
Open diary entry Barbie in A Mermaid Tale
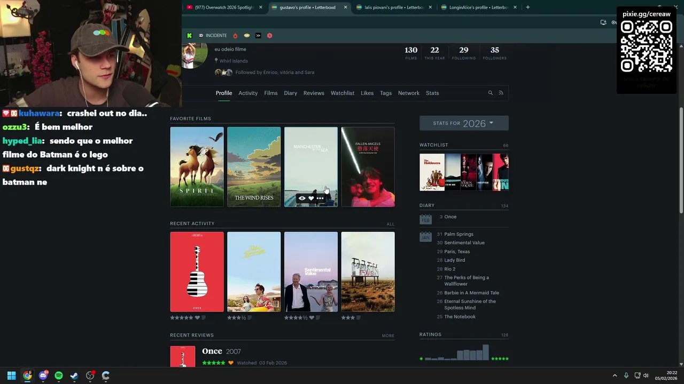click(x=472, y=293)
